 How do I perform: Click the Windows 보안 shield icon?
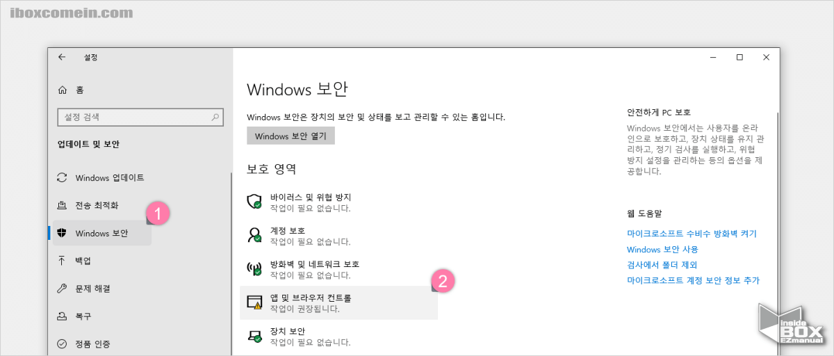tap(62, 233)
